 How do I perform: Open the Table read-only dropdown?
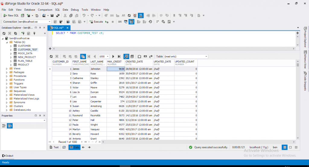[206, 56]
